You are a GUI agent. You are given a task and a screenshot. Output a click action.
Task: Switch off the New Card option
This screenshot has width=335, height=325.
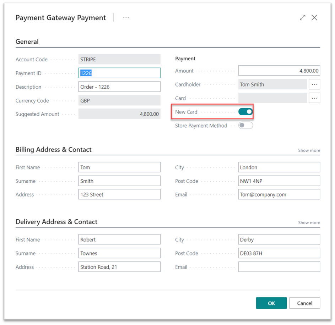pos(245,111)
